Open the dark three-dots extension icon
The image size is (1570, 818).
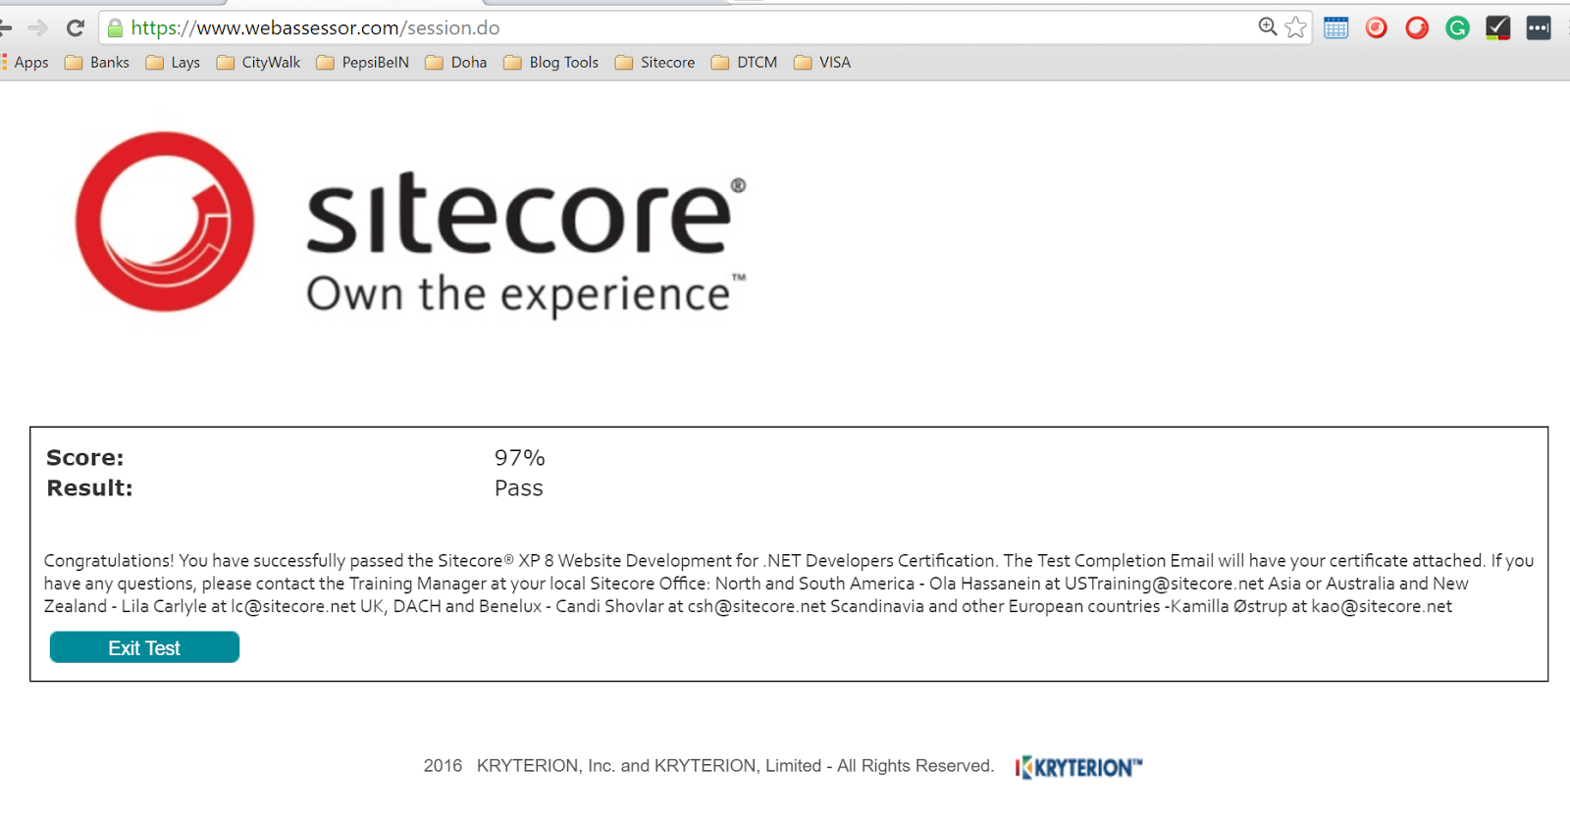tap(1539, 27)
